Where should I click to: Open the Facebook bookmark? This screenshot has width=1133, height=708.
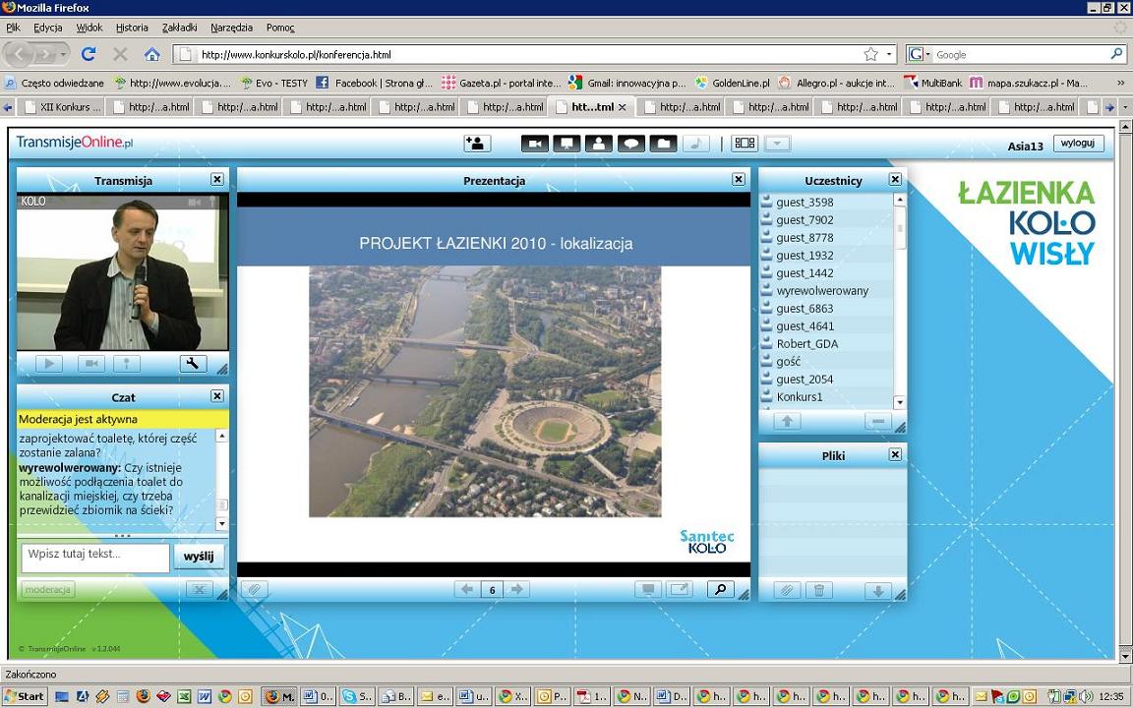click(374, 83)
